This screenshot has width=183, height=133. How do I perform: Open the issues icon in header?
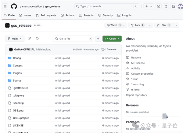coord(158,6)
